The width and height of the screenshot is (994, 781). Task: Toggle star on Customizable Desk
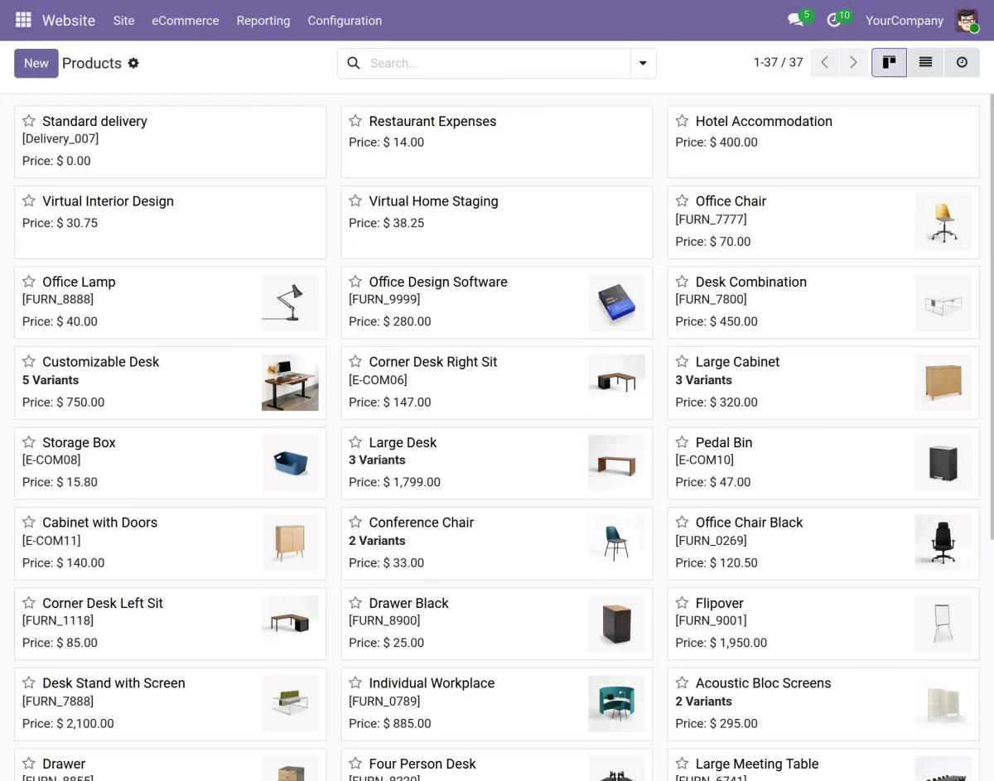pyautogui.click(x=29, y=362)
